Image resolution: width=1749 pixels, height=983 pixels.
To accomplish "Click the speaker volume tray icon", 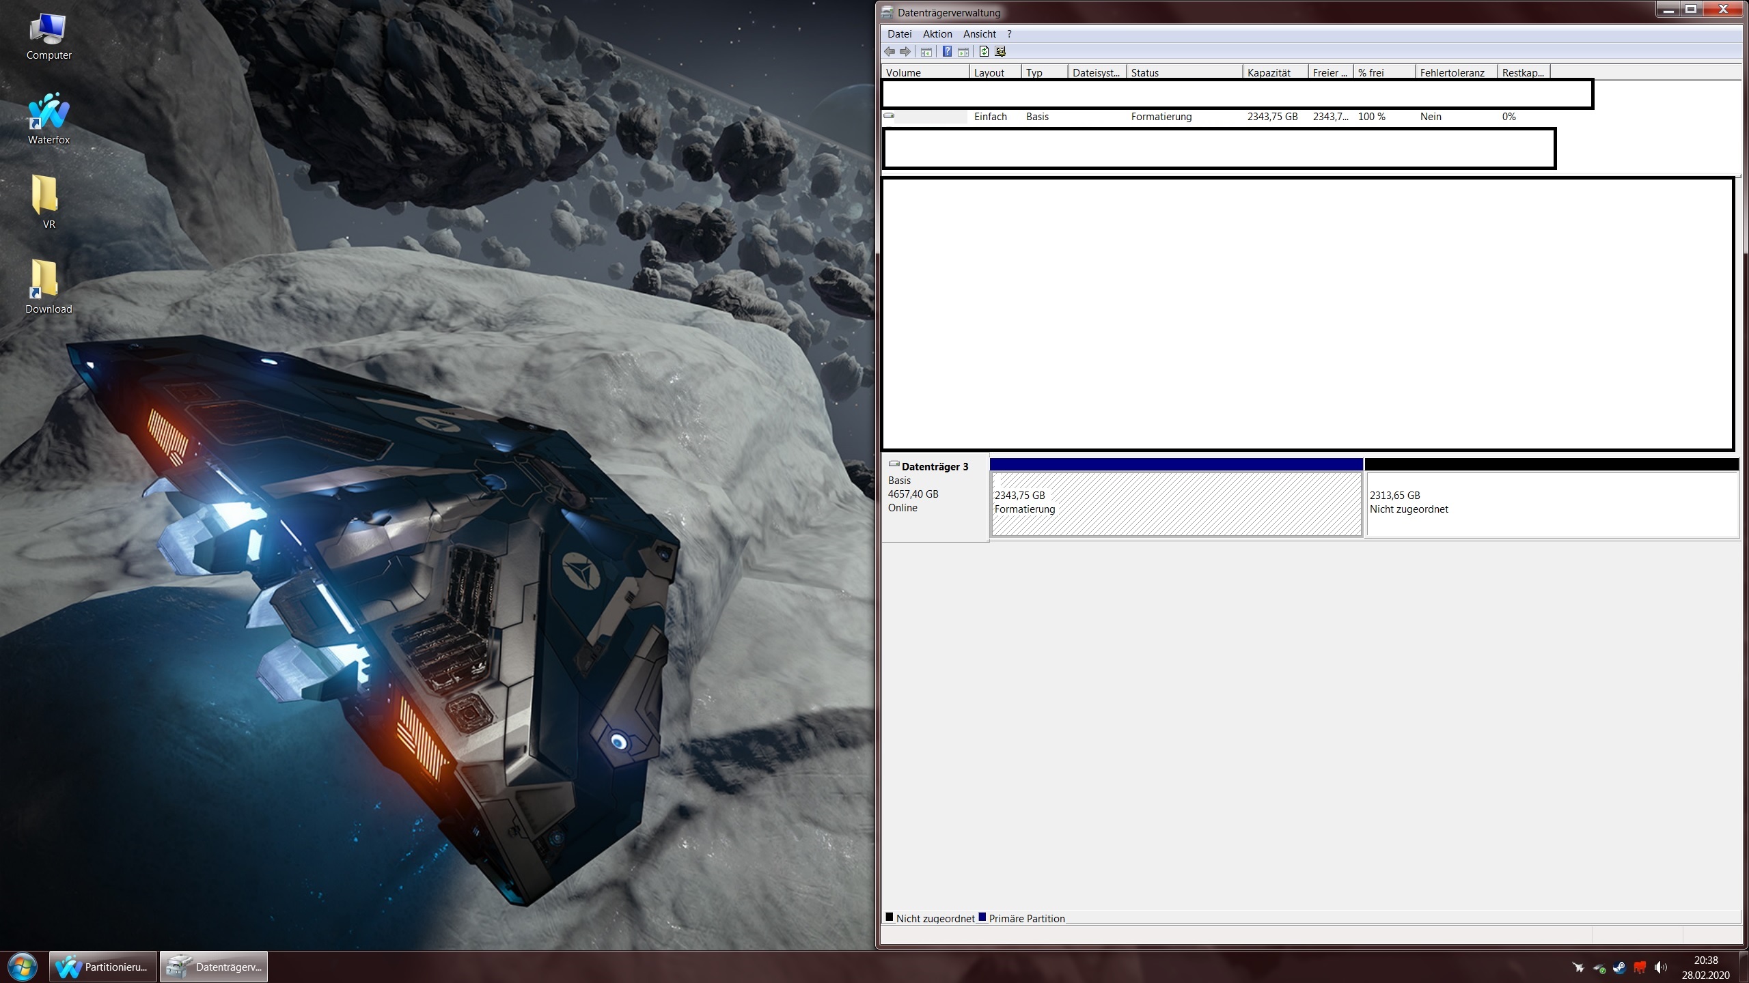I will pyautogui.click(x=1660, y=967).
